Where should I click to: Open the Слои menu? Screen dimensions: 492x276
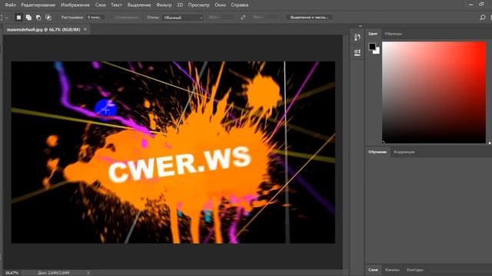pos(101,5)
